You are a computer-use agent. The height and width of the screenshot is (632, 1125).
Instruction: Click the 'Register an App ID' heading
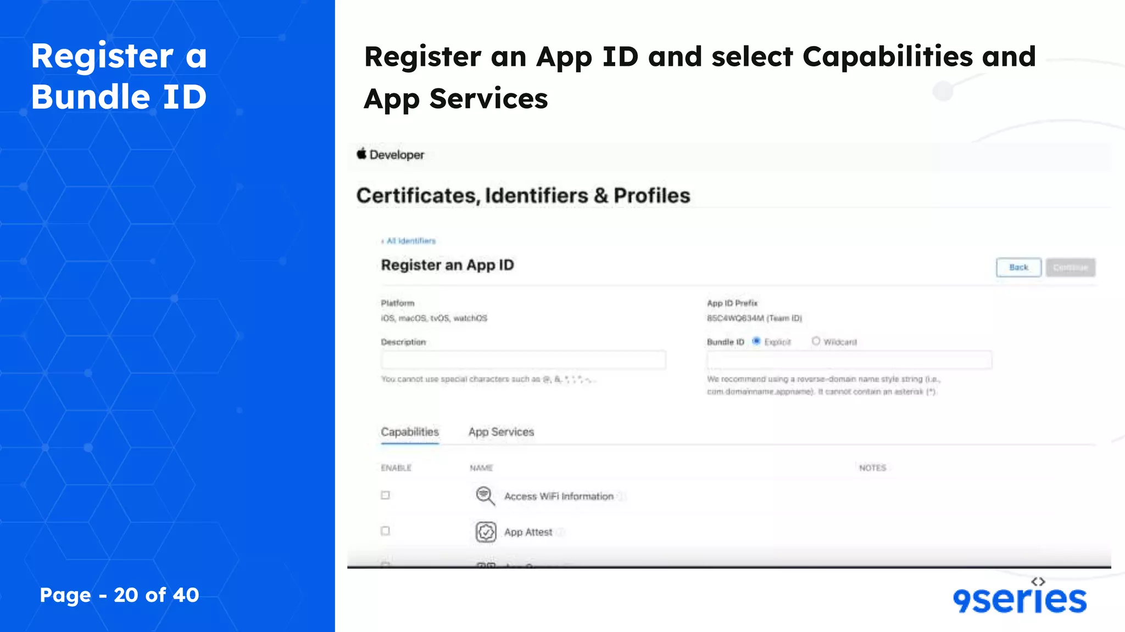[x=447, y=266]
